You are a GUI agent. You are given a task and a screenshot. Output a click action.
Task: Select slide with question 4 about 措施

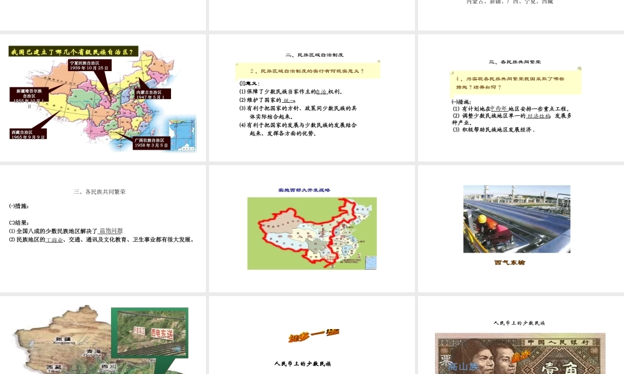(521, 98)
